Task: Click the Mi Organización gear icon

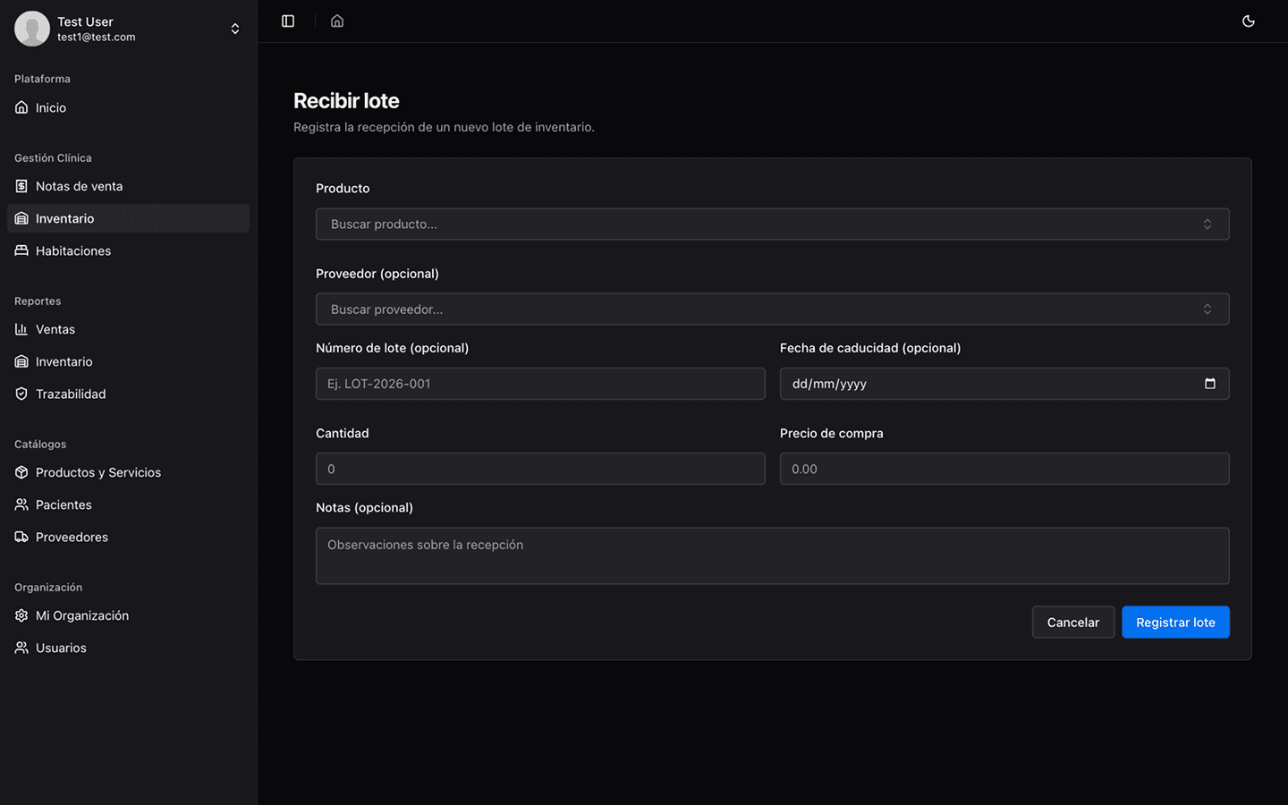Action: [x=21, y=615]
